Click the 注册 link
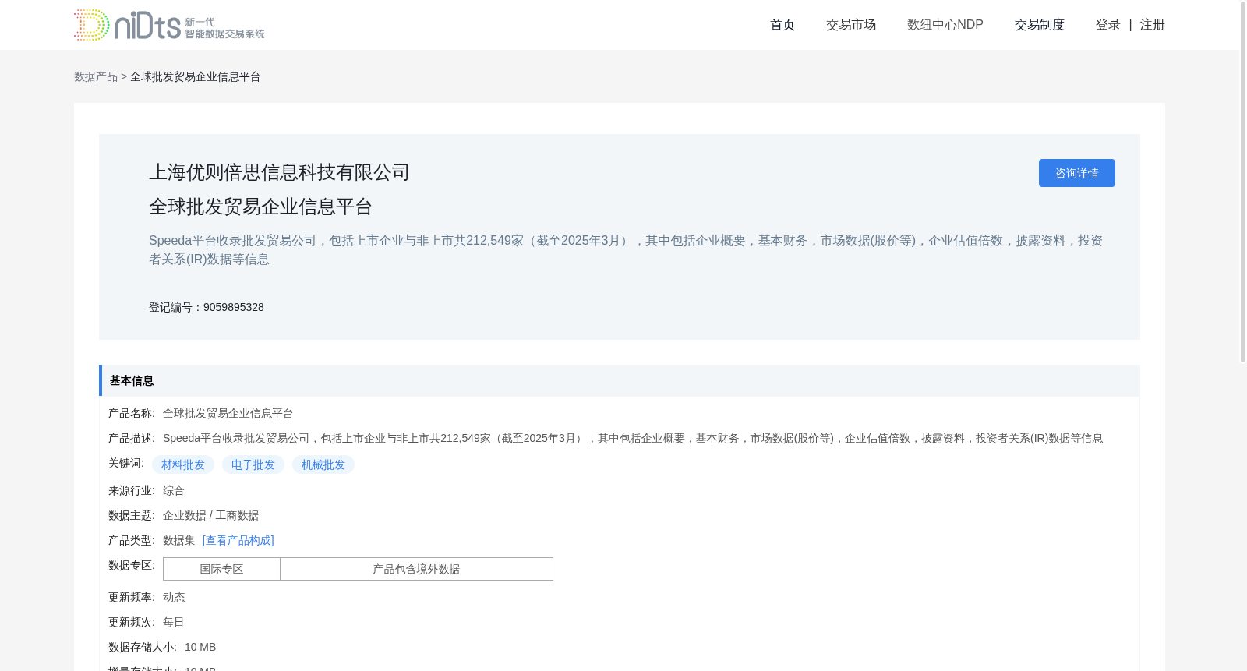 pyautogui.click(x=1153, y=25)
